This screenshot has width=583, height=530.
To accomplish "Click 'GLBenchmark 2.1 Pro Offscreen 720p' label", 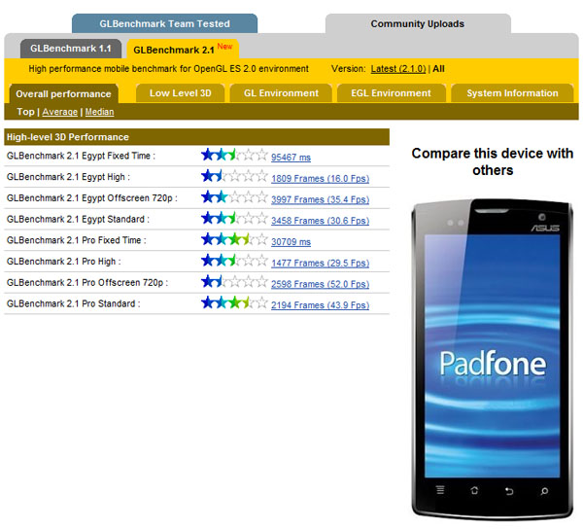I will (x=87, y=283).
